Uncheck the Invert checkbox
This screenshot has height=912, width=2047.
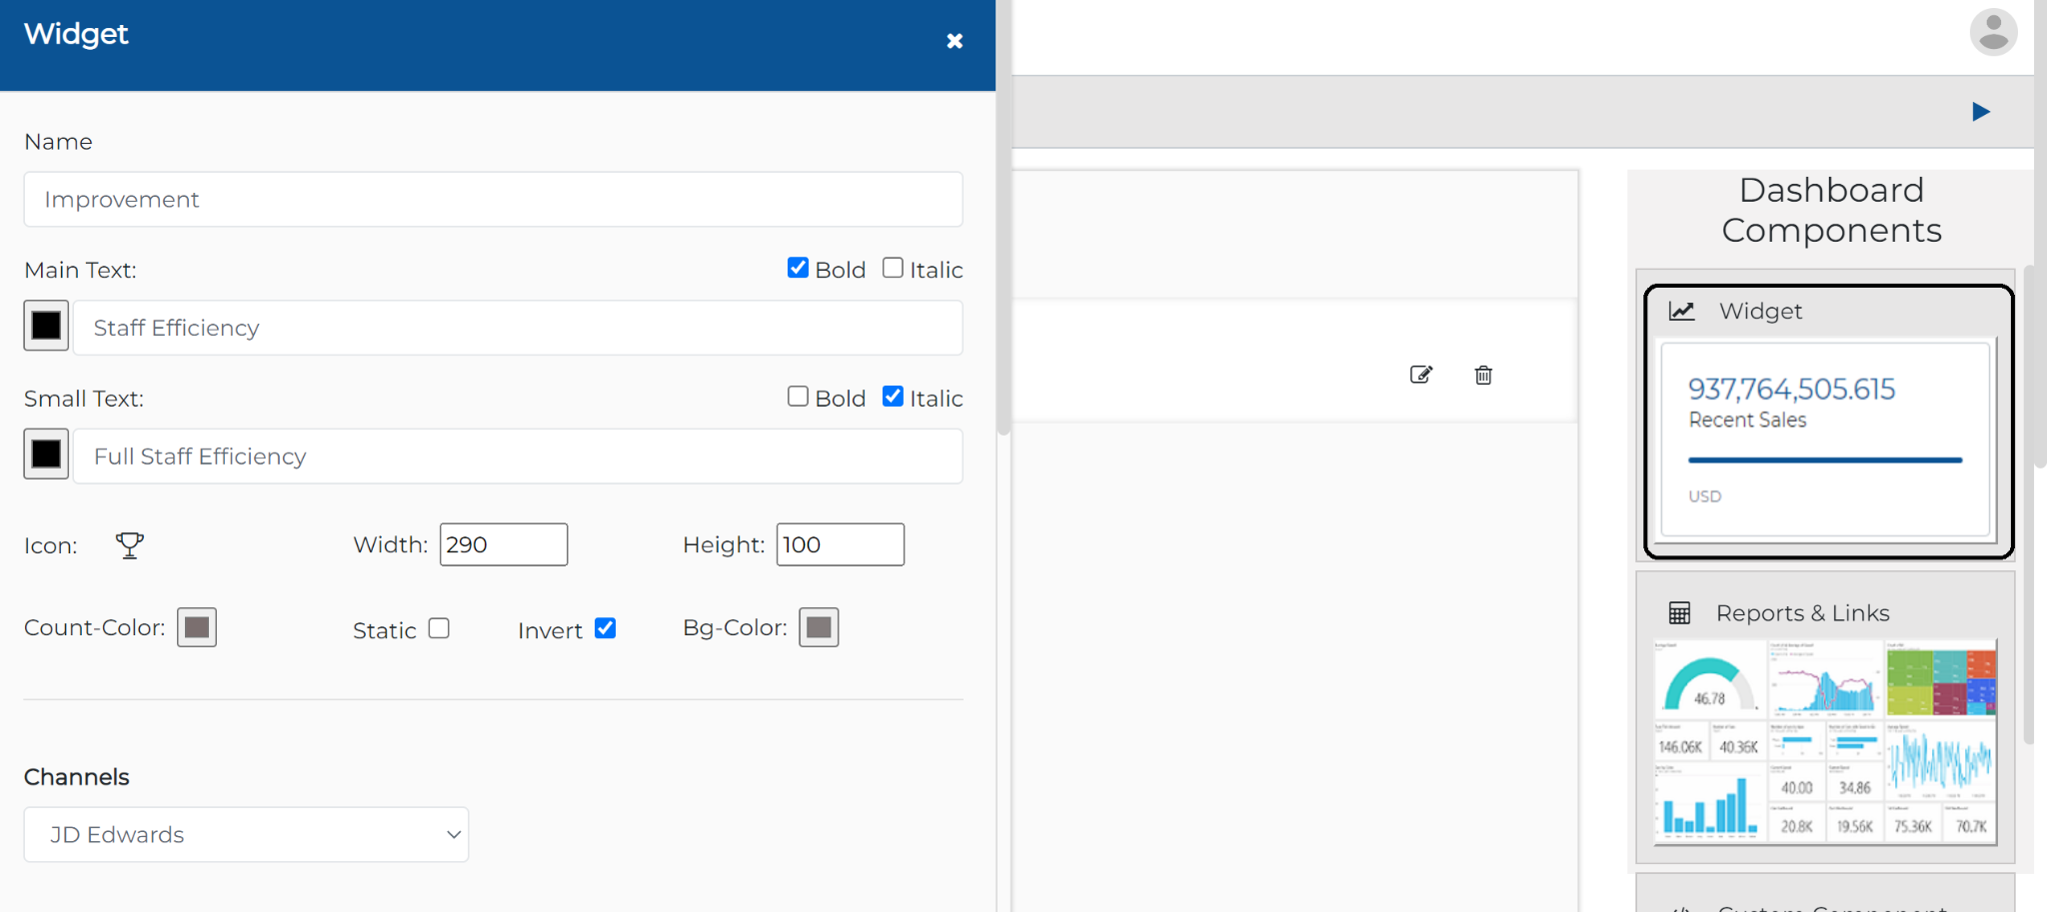point(605,628)
